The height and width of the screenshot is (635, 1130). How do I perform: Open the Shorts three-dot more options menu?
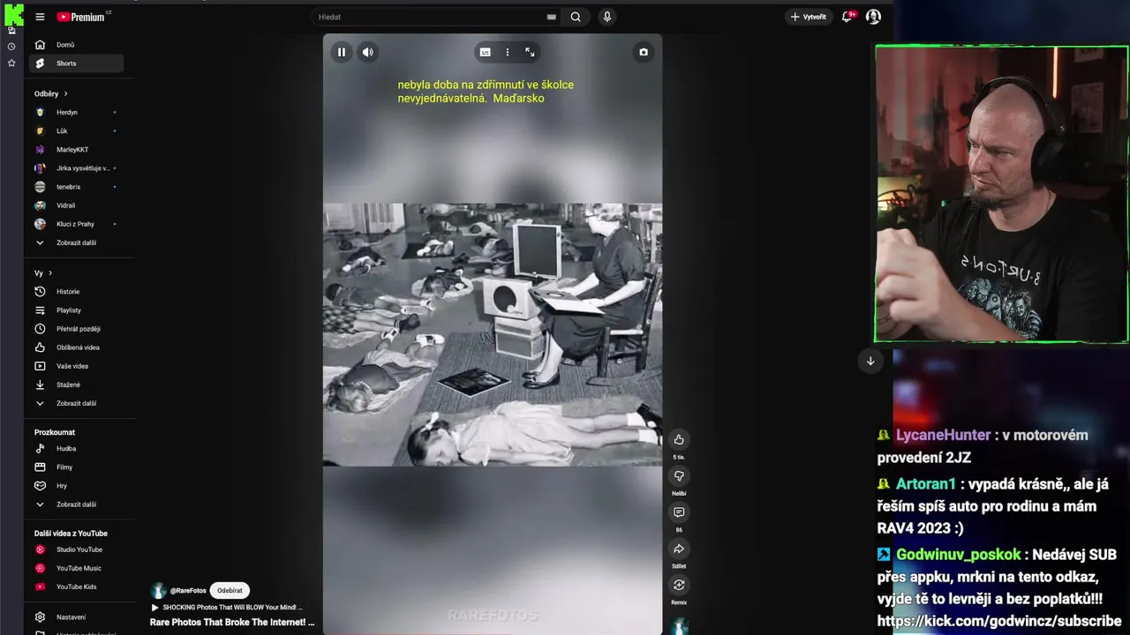coord(507,52)
